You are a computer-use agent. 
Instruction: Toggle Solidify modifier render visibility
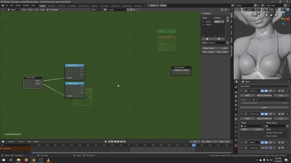click(262, 143)
